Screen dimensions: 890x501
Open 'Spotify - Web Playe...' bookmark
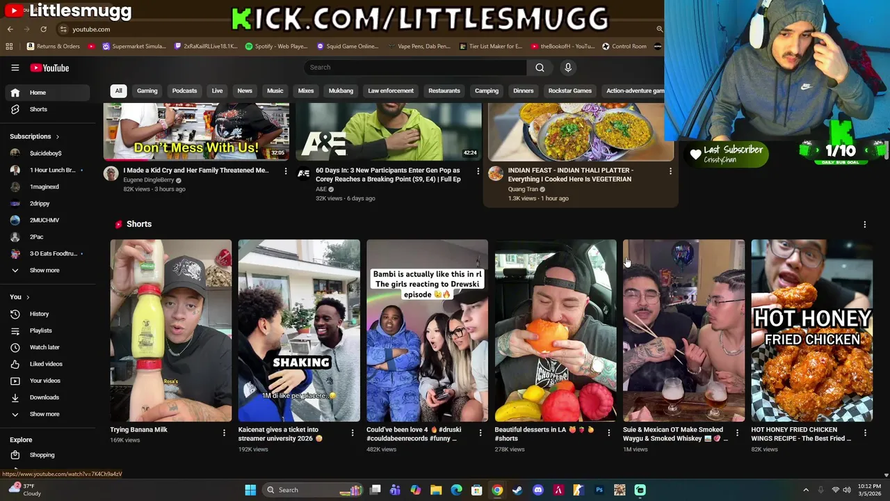coord(276,47)
